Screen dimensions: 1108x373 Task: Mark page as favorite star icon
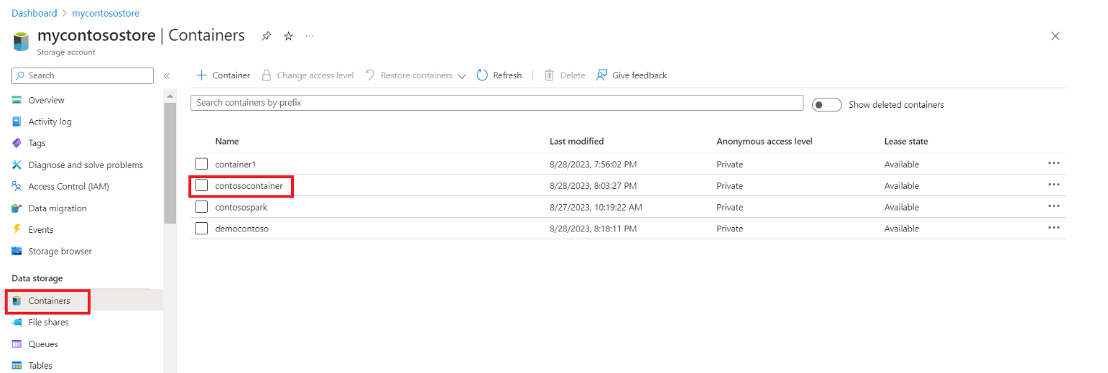[x=288, y=36]
